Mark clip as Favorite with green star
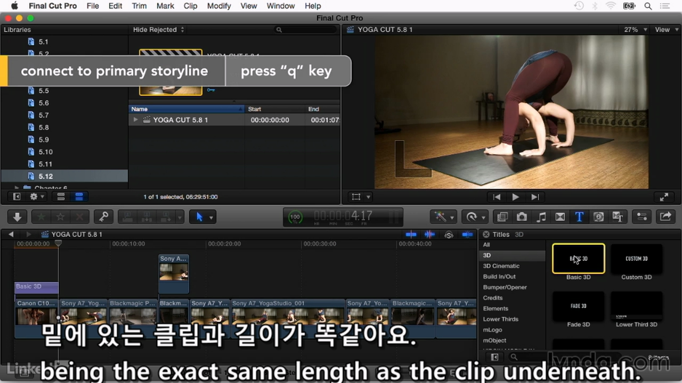 tap(41, 217)
